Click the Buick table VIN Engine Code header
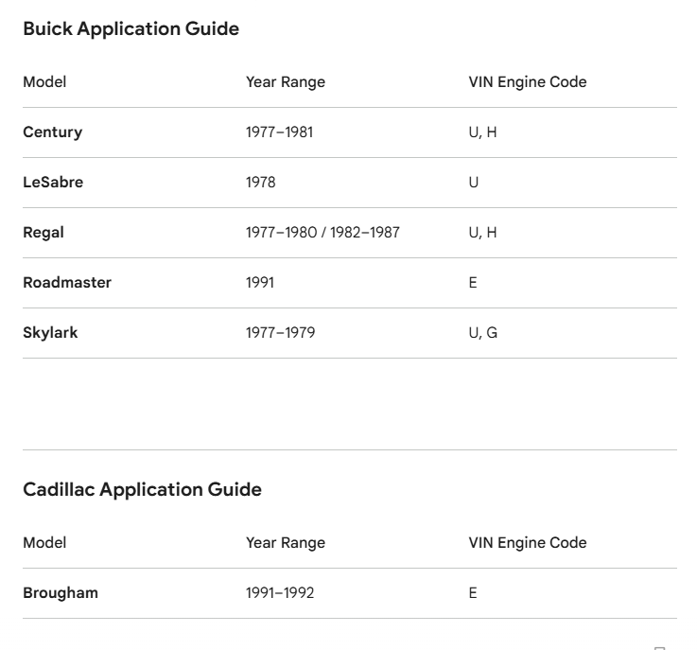697x650 pixels. coord(528,82)
